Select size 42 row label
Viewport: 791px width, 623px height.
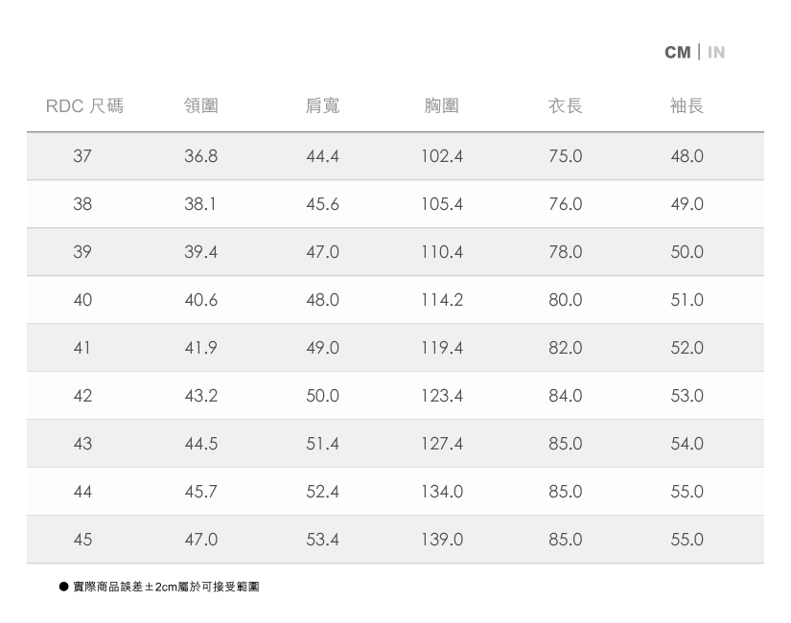tap(82, 396)
